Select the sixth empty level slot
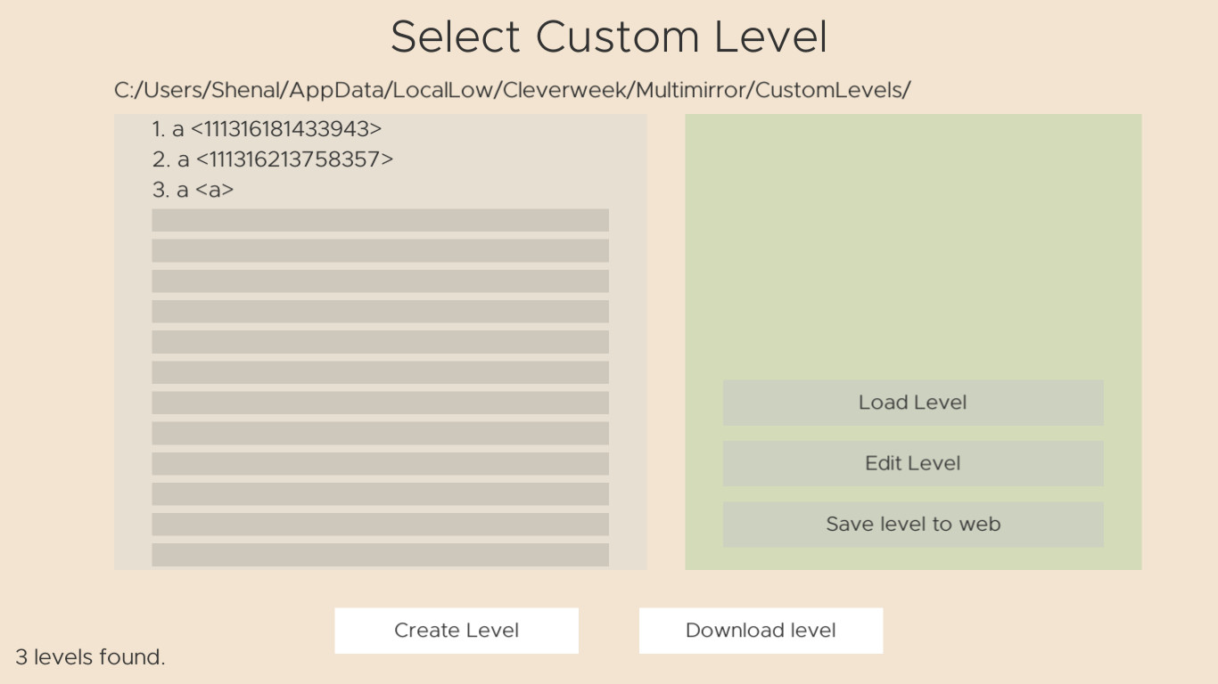 pos(380,372)
